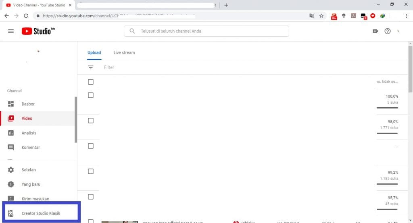
Task: Click the browser address bar URL
Action: coord(119,16)
